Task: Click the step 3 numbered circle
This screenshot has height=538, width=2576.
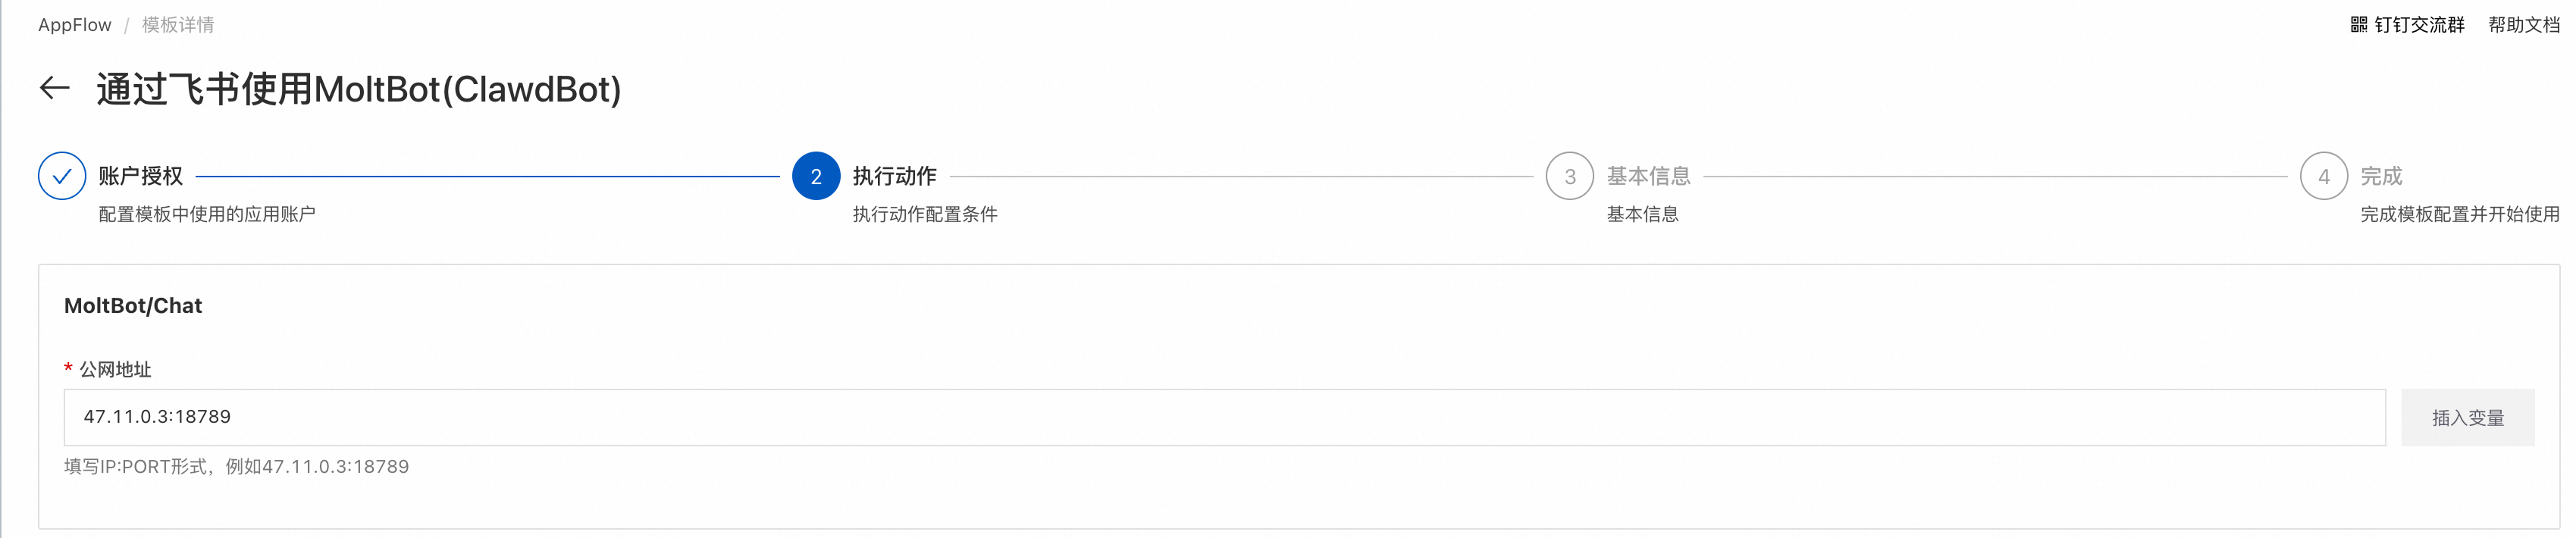Action: click(1569, 176)
